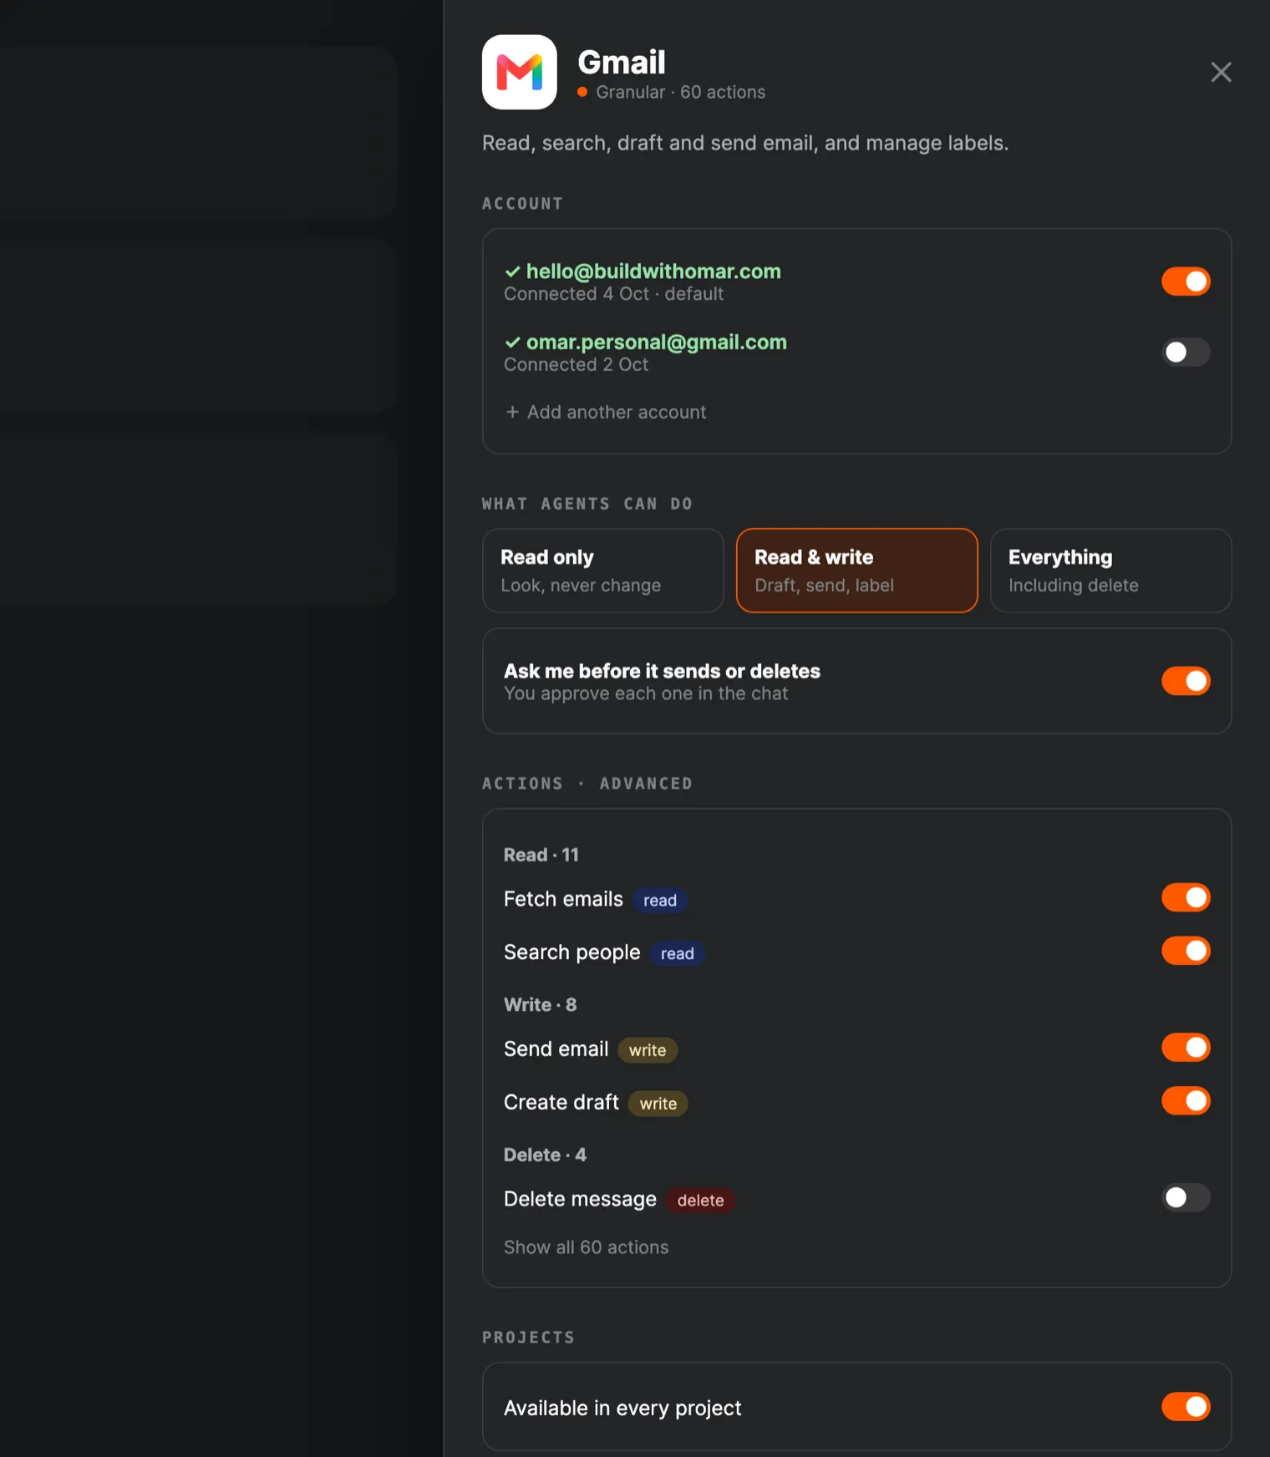
Task: Click the read tag next to Fetch emails
Action: 660,901
